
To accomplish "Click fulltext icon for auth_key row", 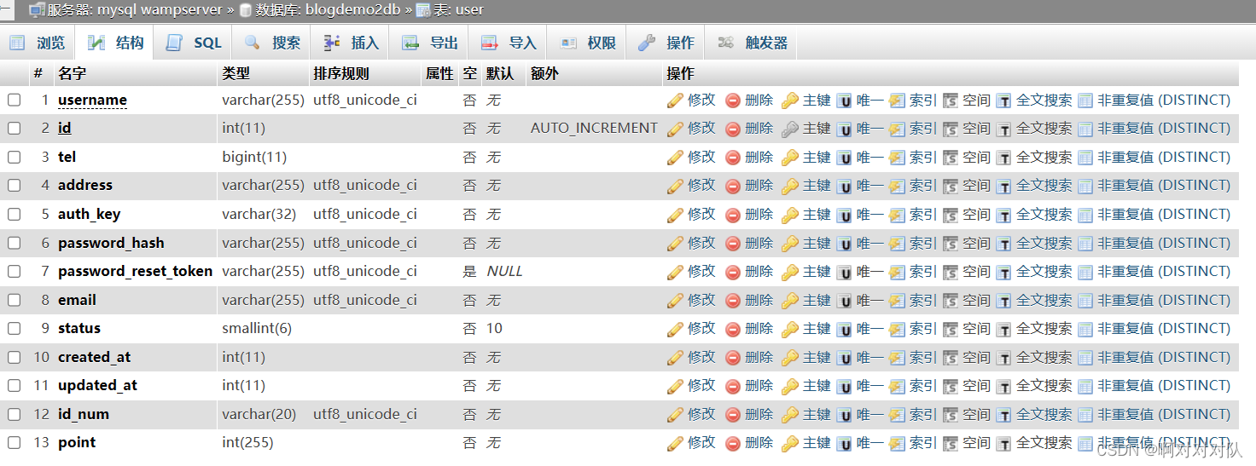I will [x=1004, y=215].
